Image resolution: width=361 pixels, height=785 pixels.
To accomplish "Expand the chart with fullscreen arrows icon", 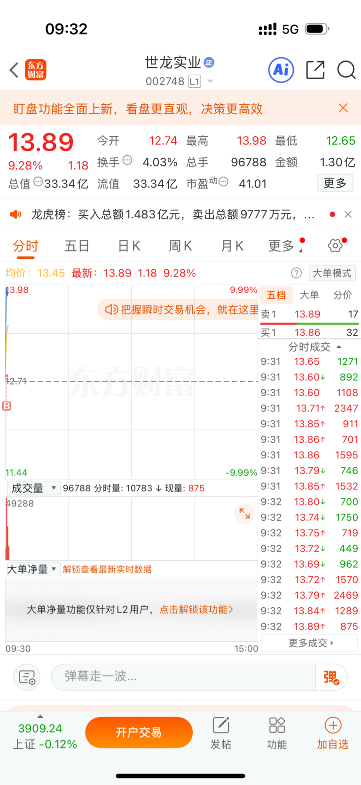I will tap(244, 513).
